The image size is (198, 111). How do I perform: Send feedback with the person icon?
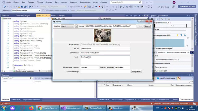[174, 7]
